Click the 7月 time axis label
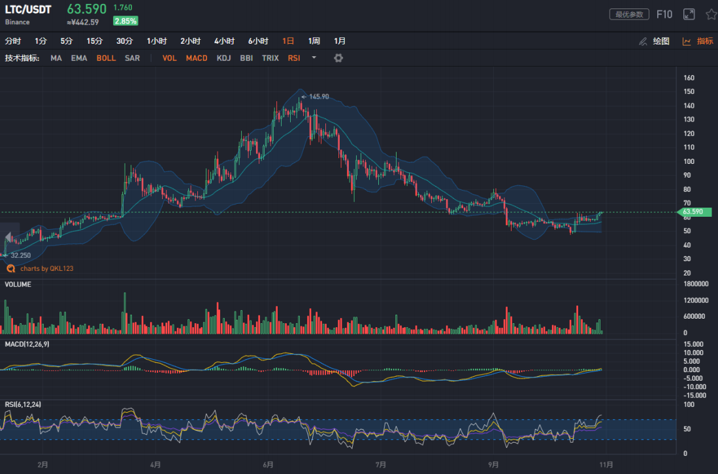This screenshot has width=718, height=474. coord(380,464)
